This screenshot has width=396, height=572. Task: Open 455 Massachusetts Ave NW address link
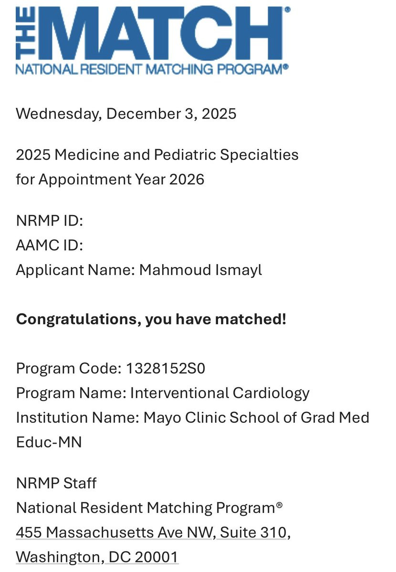(115, 532)
